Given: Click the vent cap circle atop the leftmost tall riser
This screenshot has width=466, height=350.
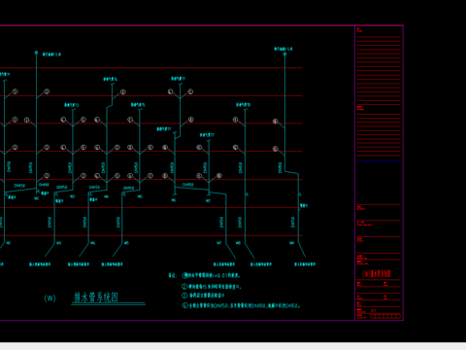Looking at the screenshot, I should (36, 52).
